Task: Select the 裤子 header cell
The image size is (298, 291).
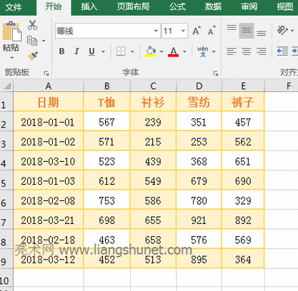Action: 243,102
